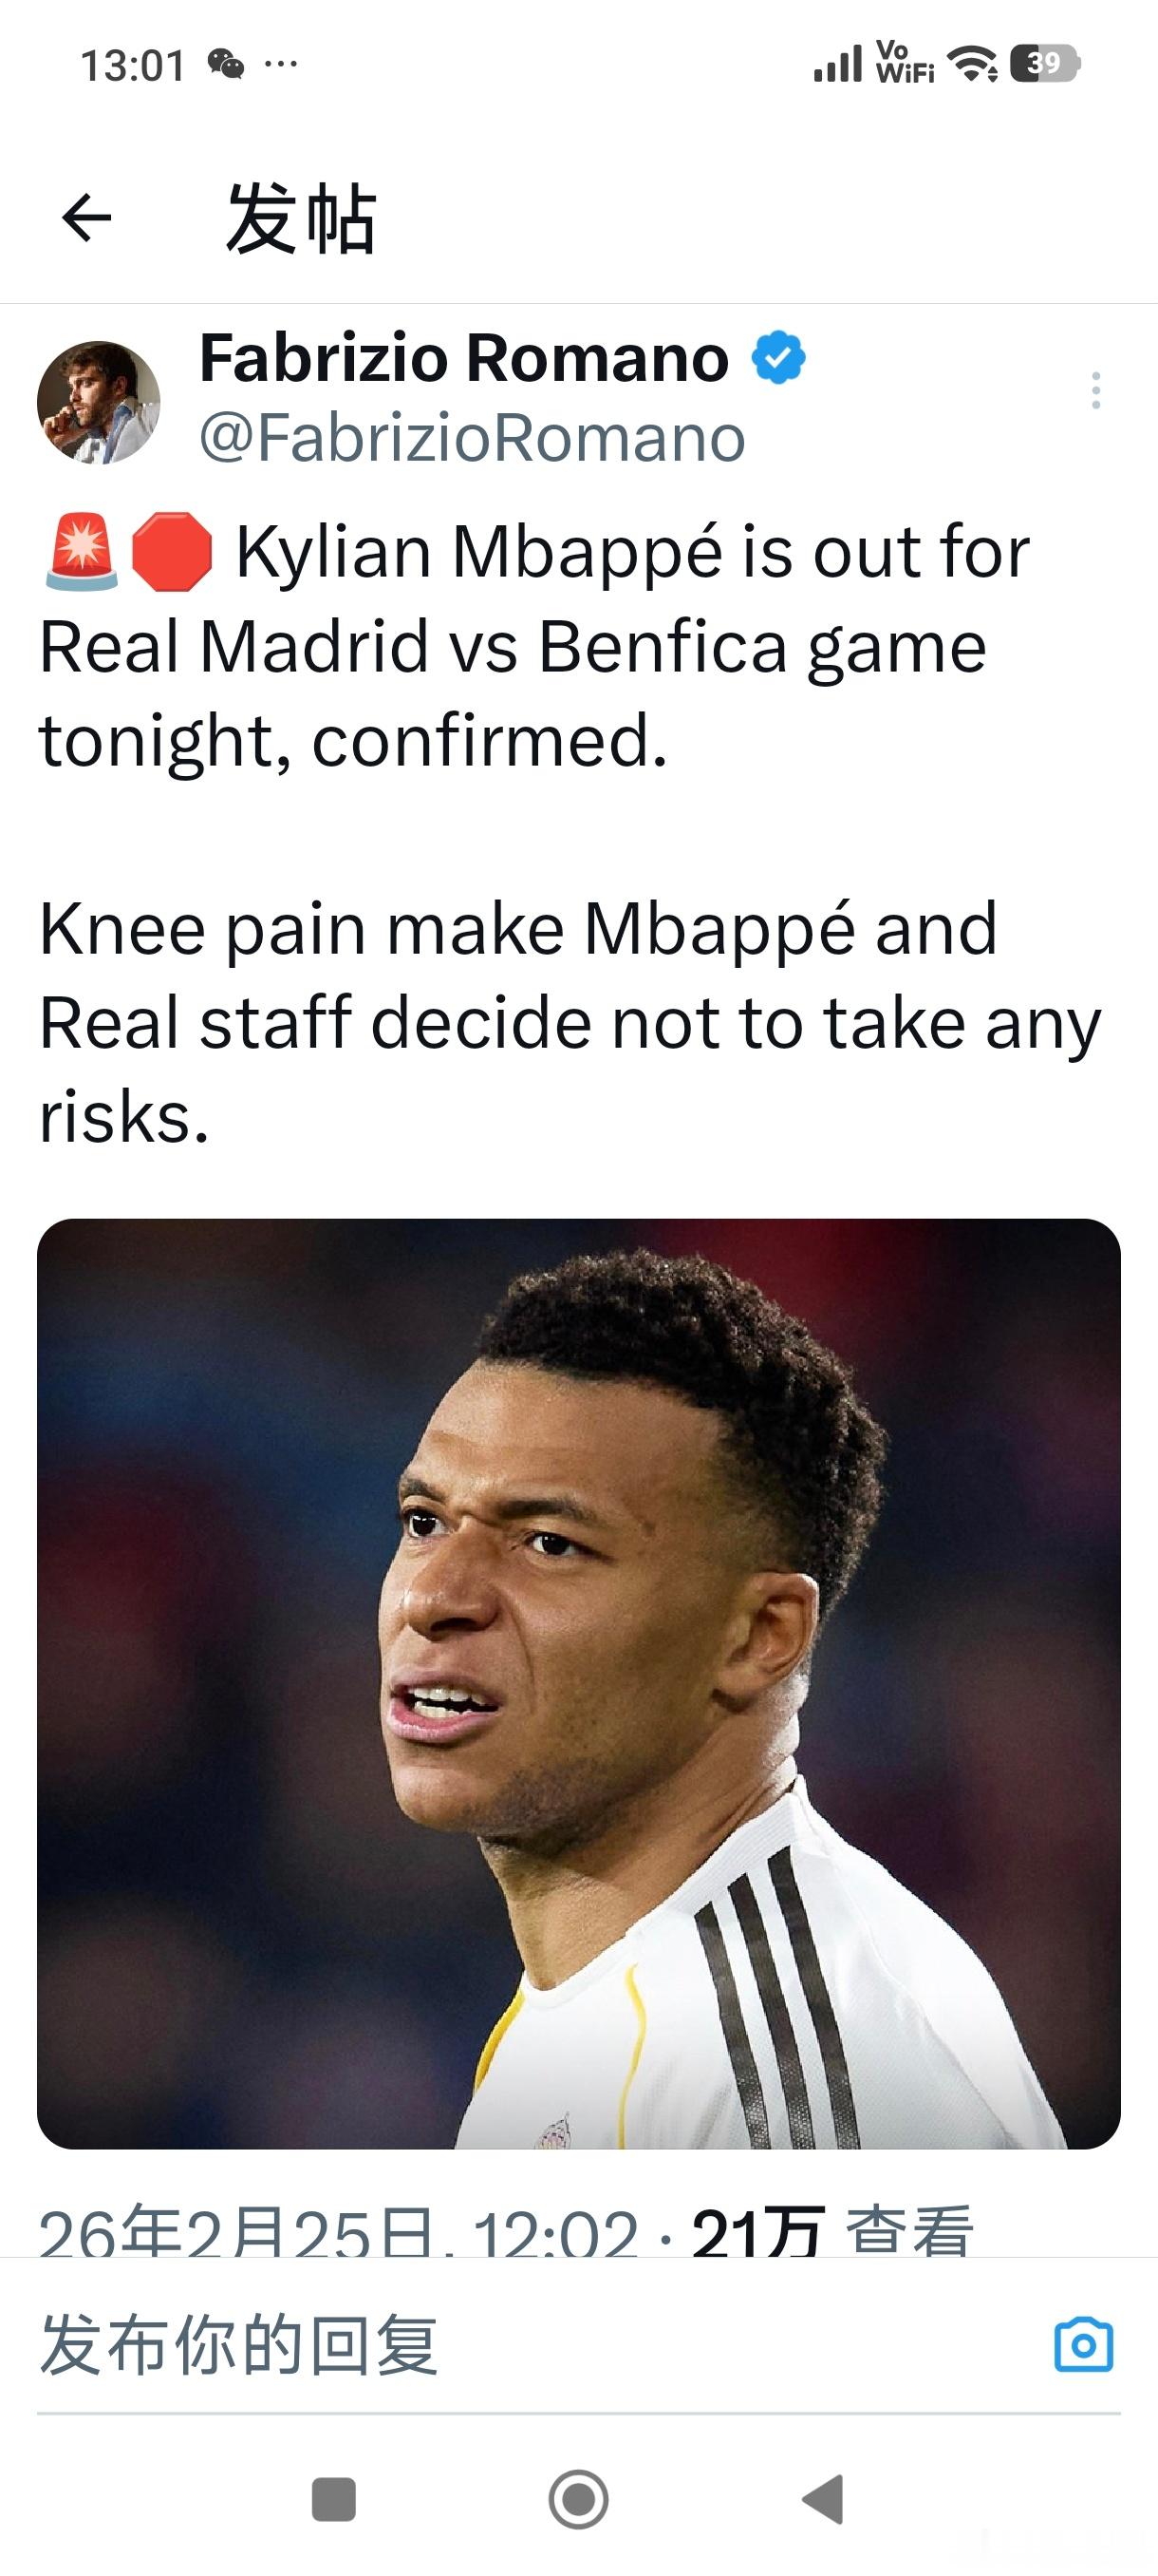Tap the blue verified badge
The image size is (1158, 2576).
tap(778, 358)
